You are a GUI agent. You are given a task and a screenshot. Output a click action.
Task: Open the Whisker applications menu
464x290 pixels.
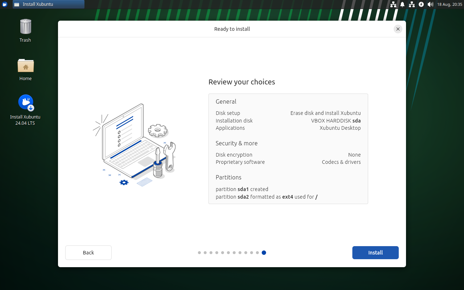5,4
